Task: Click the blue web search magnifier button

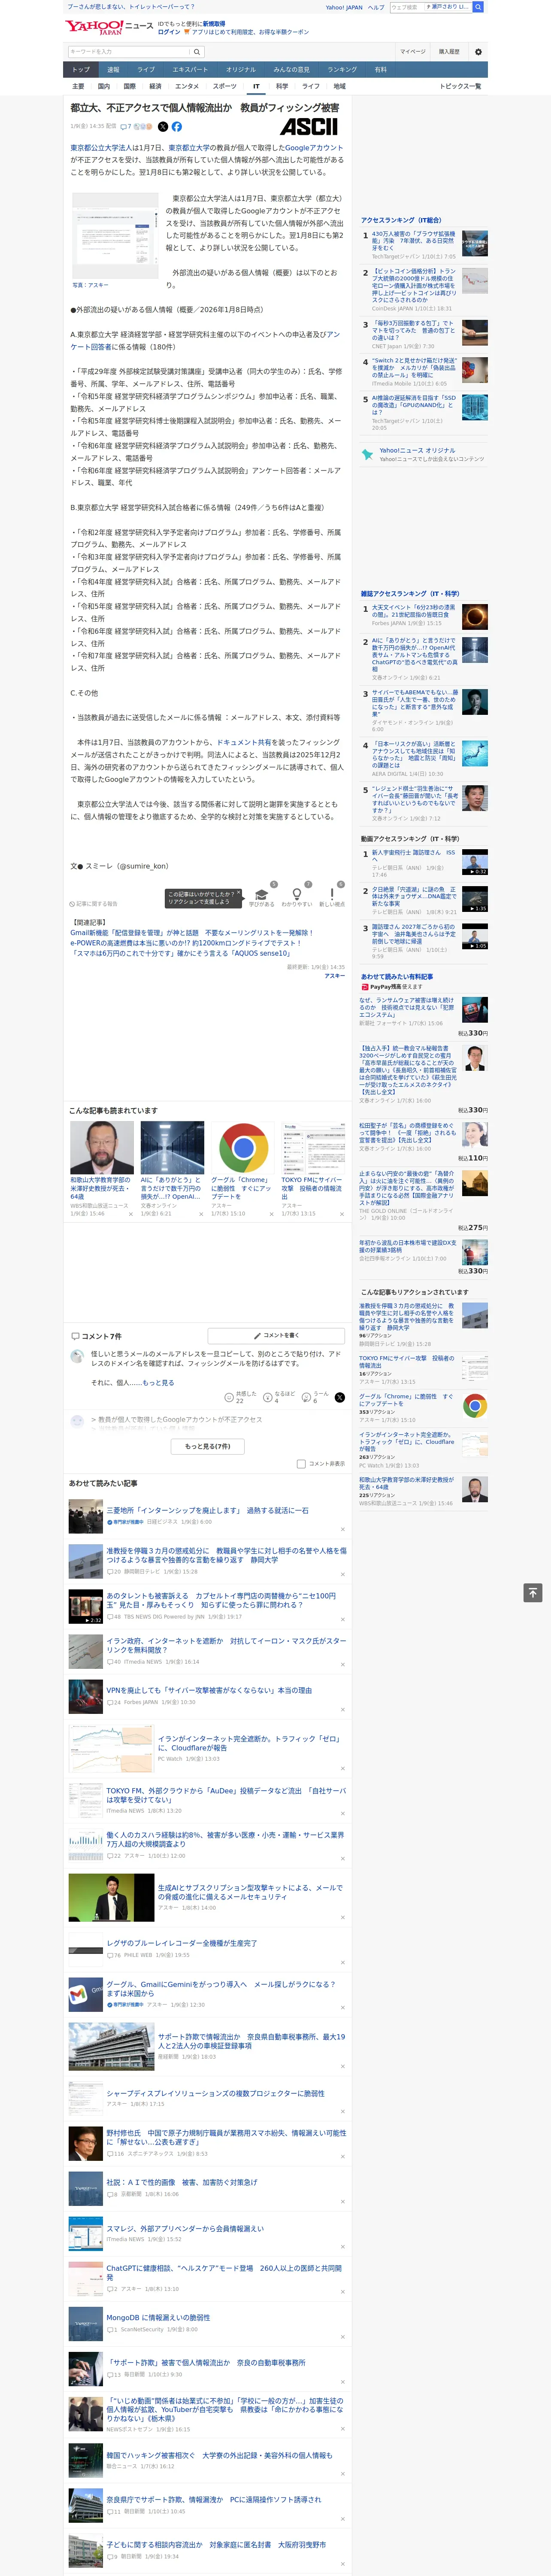Action: click(x=478, y=7)
